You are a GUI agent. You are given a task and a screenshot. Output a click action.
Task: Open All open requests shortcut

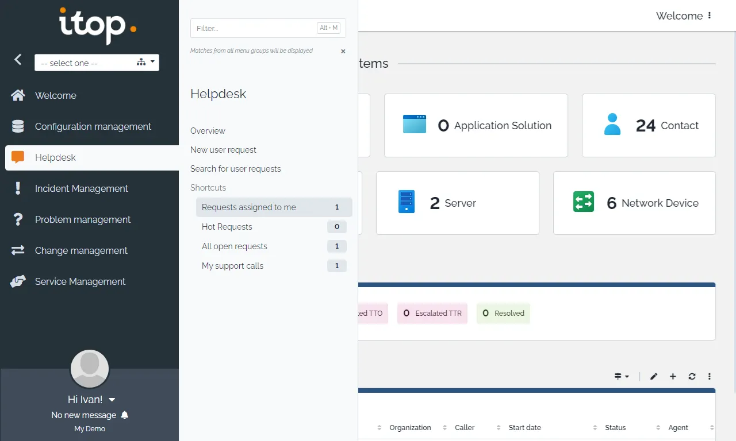[274, 246]
